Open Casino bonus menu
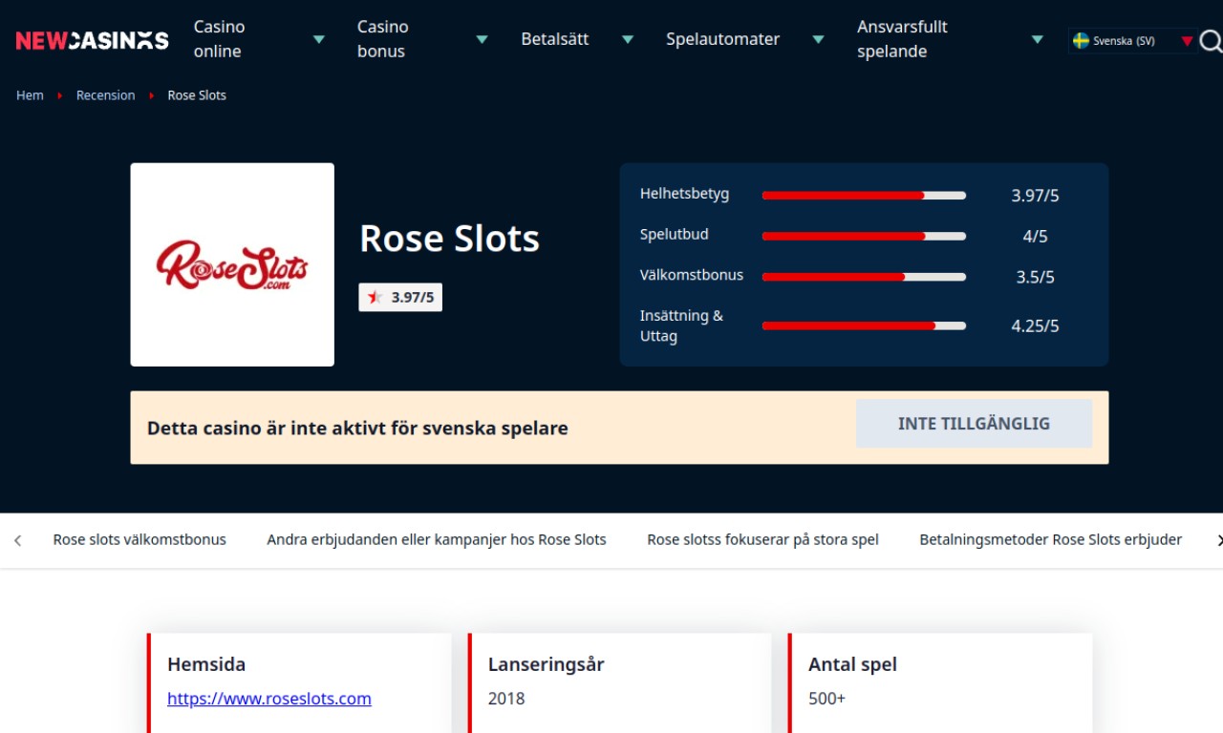 point(383,39)
